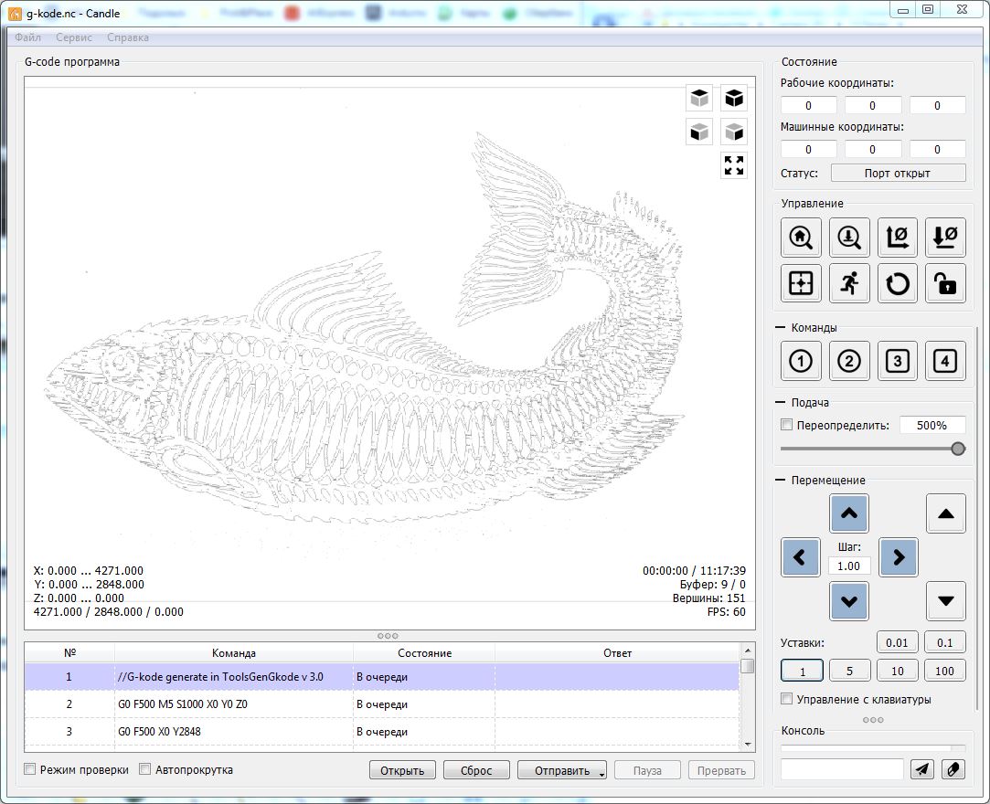The height and width of the screenshot is (804, 990).
Task: Click the Reset controller circular arrow icon
Action: tap(897, 284)
